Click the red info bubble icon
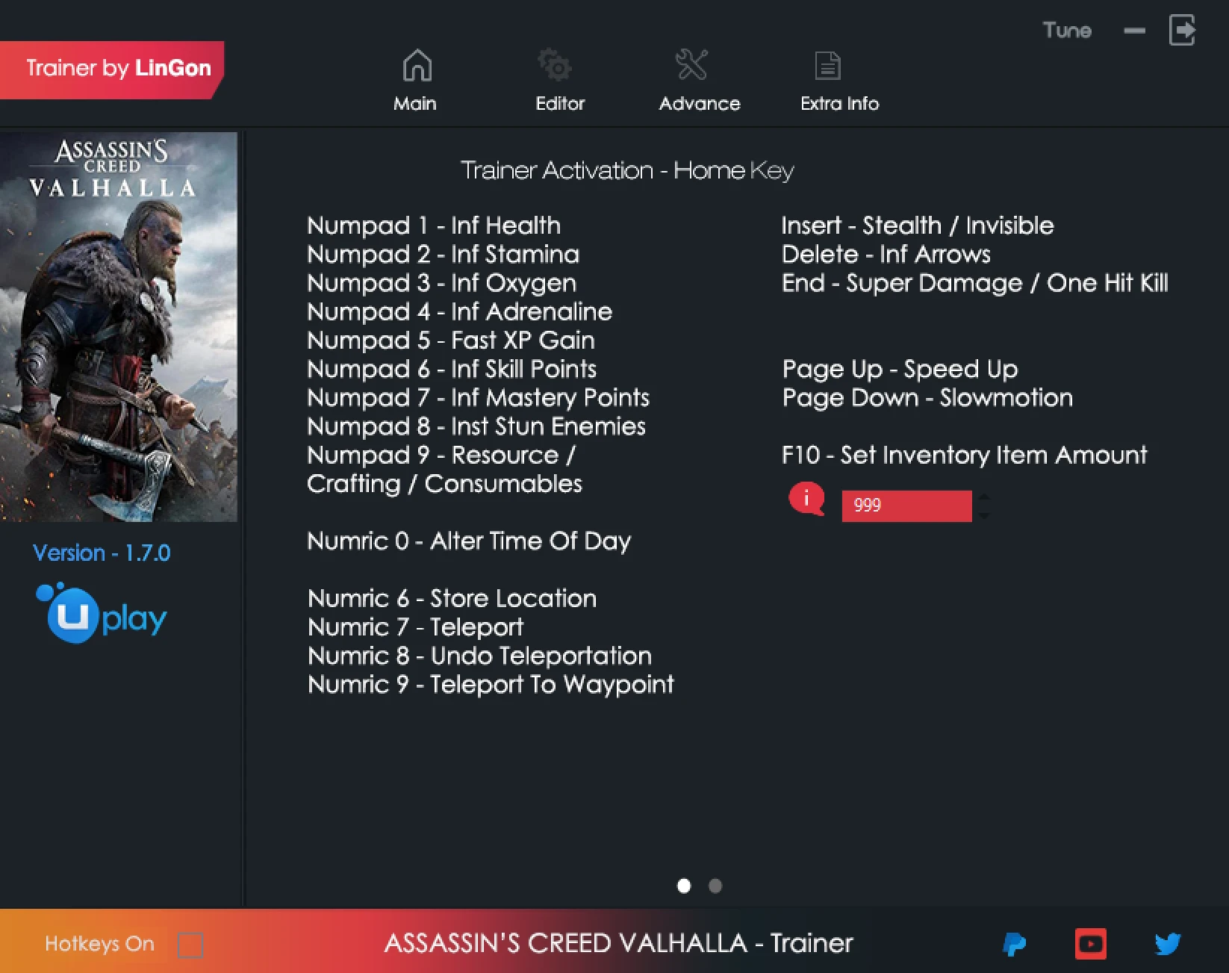Viewport: 1229px width, 973px height. coord(806,500)
